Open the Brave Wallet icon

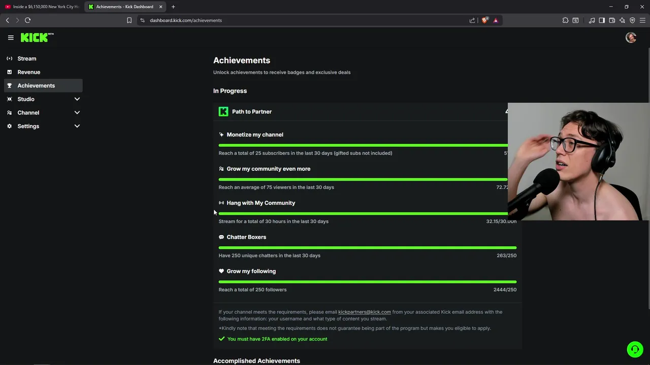pyautogui.click(x=612, y=20)
